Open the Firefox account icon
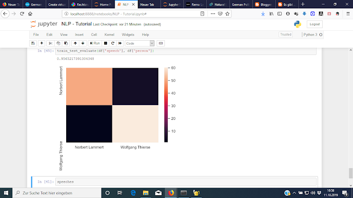The image size is (353, 198). tap(288, 14)
